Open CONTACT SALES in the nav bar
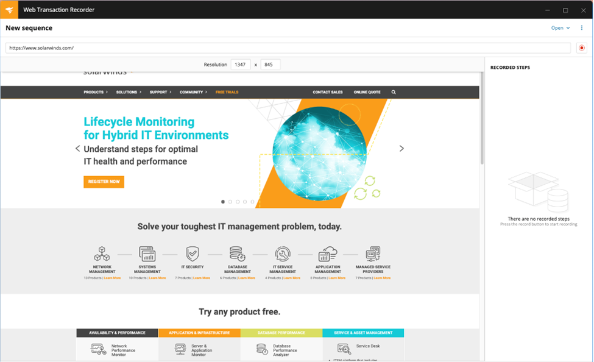The width and height of the screenshot is (594, 362). pos(328,92)
